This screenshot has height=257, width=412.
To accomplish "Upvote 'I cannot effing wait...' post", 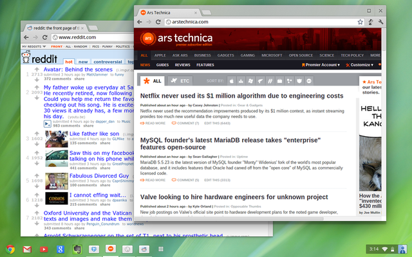I will 37,195.
